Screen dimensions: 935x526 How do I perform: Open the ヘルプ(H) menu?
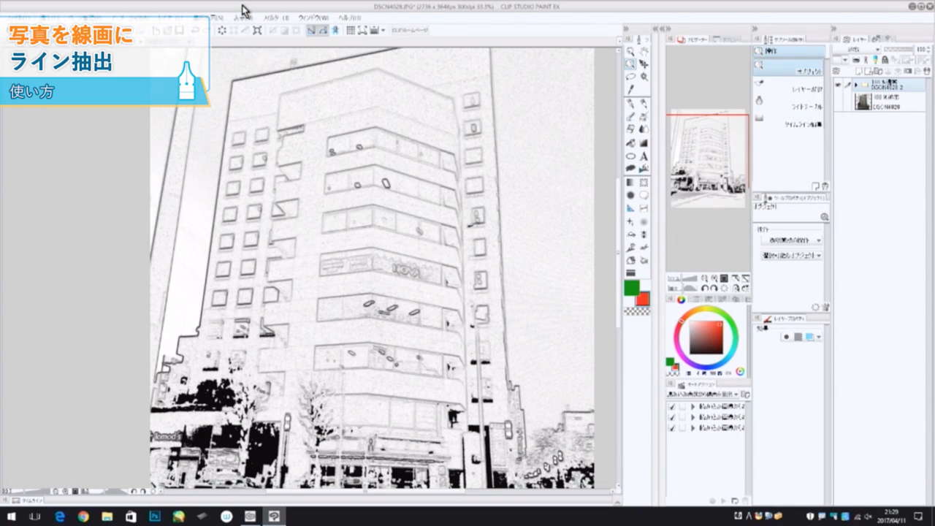348,18
